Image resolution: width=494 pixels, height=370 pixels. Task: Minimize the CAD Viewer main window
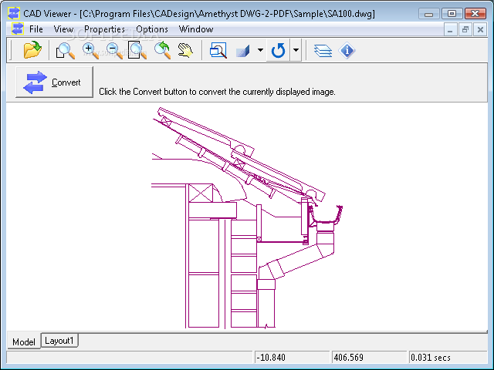coord(428,14)
